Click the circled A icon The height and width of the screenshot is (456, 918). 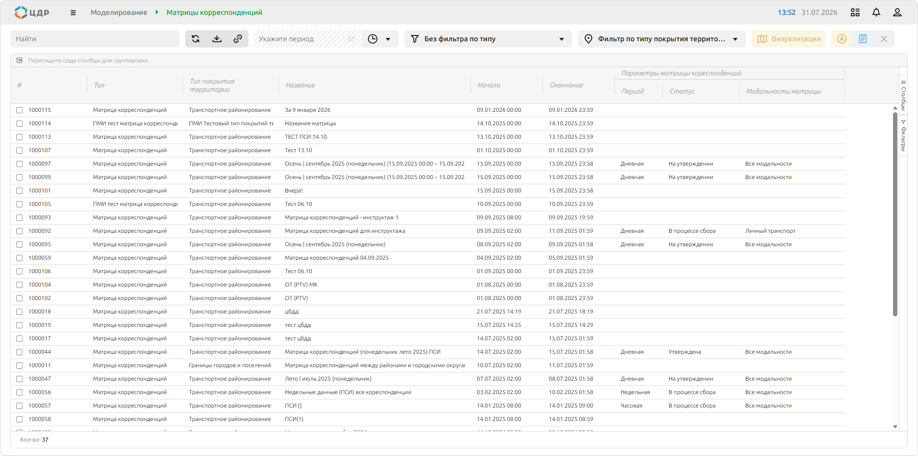pos(842,39)
